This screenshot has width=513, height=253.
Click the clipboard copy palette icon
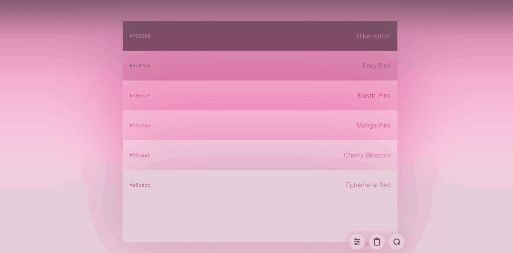point(377,242)
